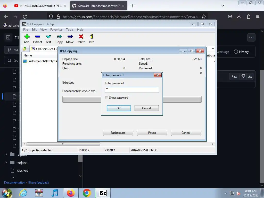The width and height of the screenshot is (264, 198).
Task: Close the Enter password dialog with X
Action: (x=158, y=75)
